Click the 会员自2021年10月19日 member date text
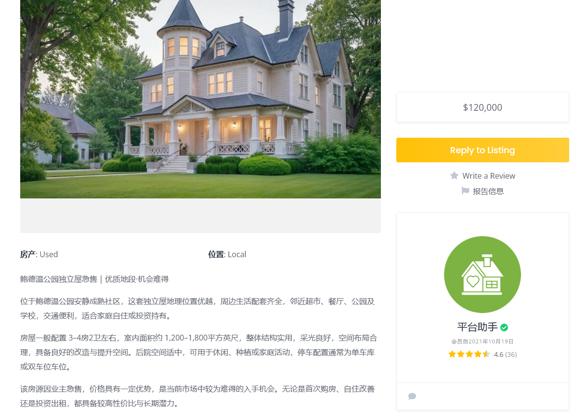The height and width of the screenshot is (419, 587). [x=483, y=341]
